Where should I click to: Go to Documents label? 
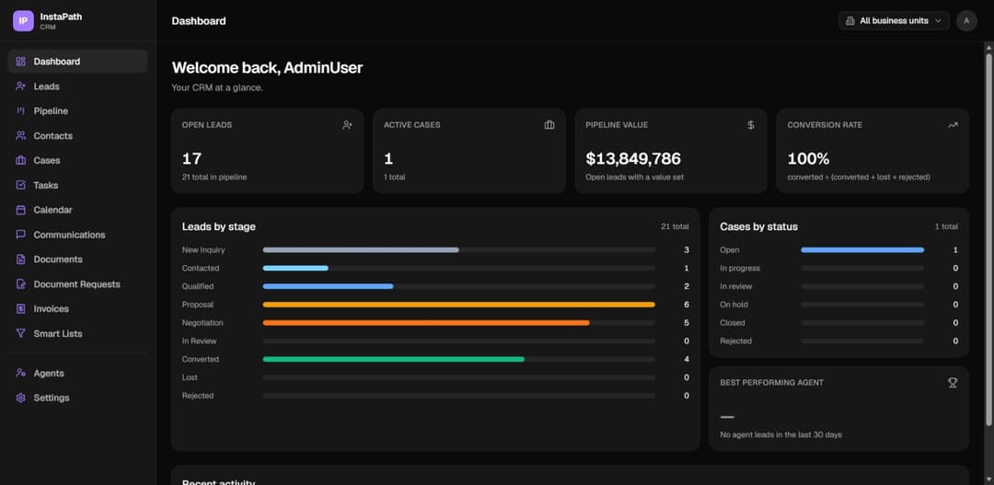[x=58, y=260]
